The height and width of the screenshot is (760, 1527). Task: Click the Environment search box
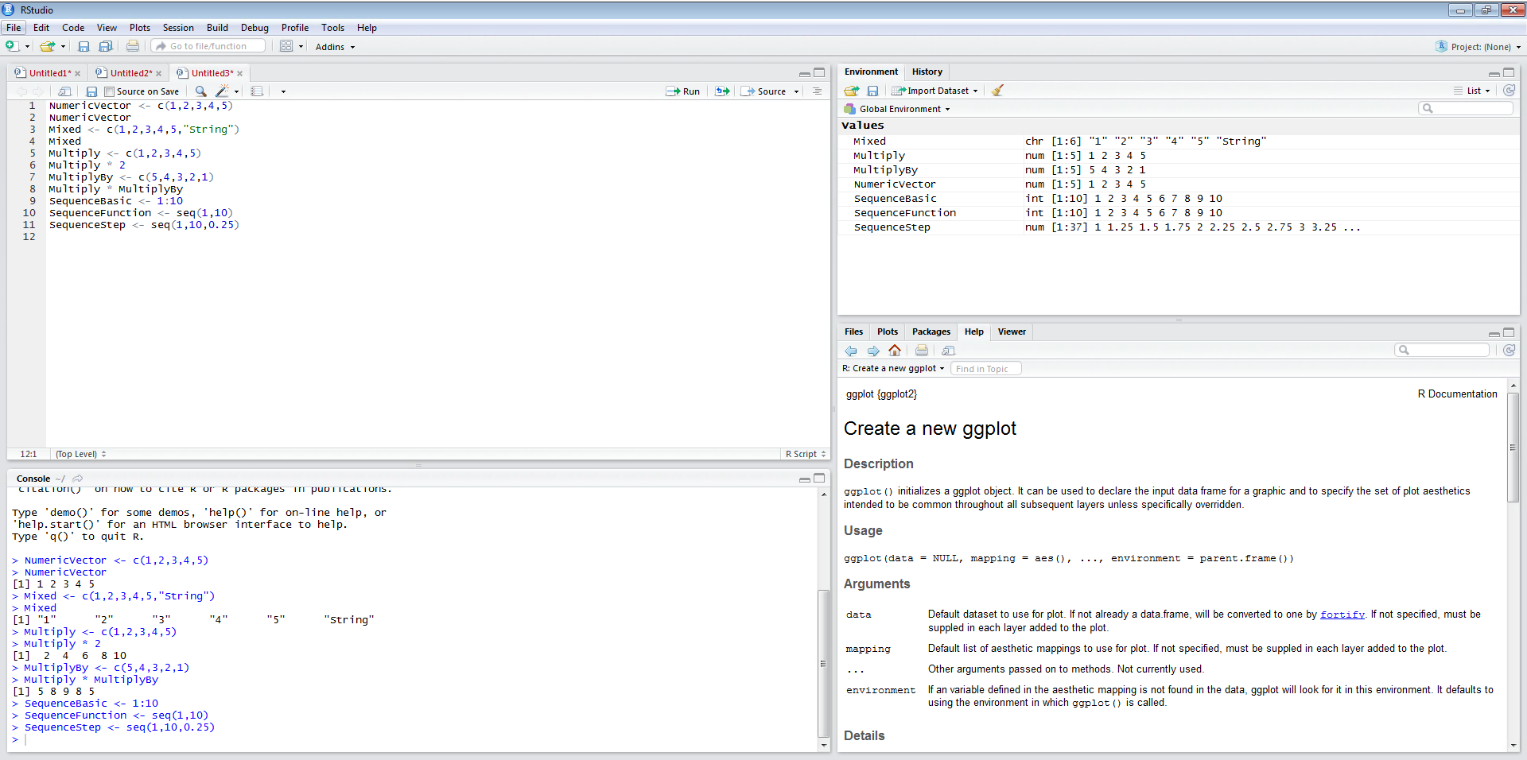[x=1465, y=108]
